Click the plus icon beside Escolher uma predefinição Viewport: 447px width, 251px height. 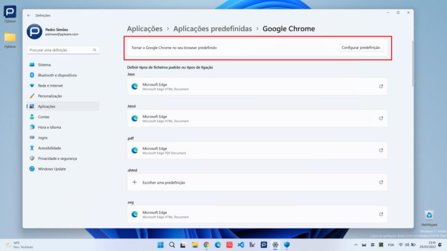(x=134, y=182)
